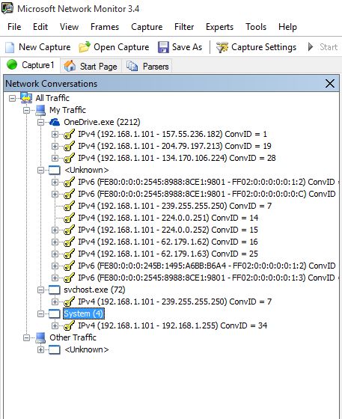Click the green circle on Capture1 tab

pyautogui.click(x=12, y=64)
